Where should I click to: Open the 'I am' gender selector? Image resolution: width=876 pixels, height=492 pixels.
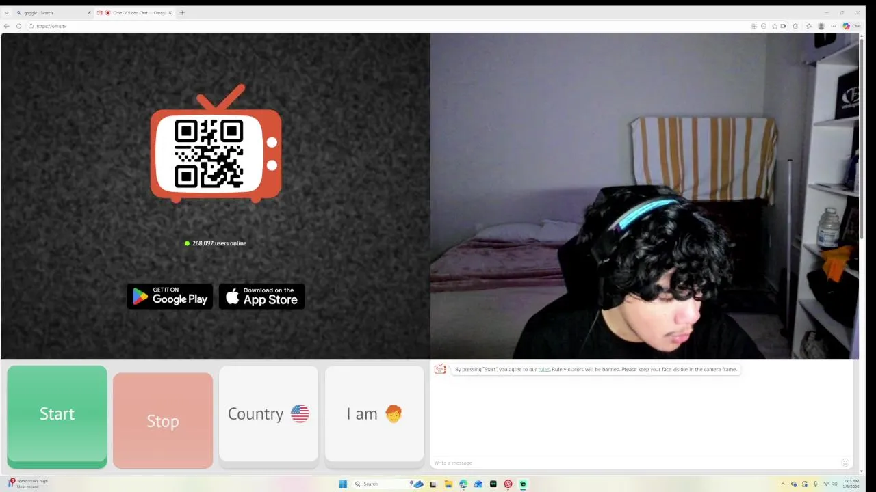click(x=374, y=415)
